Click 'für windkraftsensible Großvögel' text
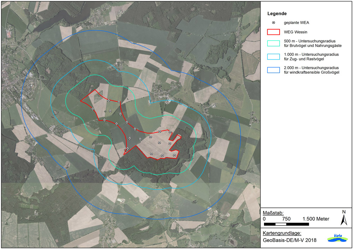This screenshot has width=353, height=249. click(312, 72)
